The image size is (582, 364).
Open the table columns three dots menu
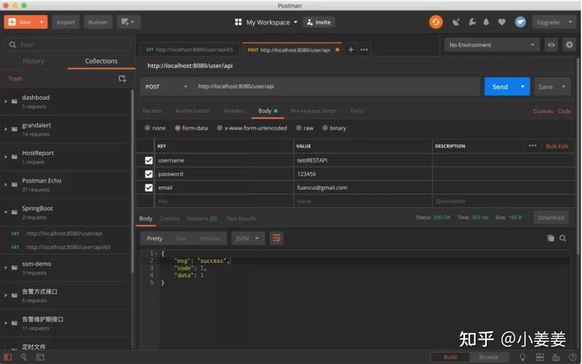[533, 146]
